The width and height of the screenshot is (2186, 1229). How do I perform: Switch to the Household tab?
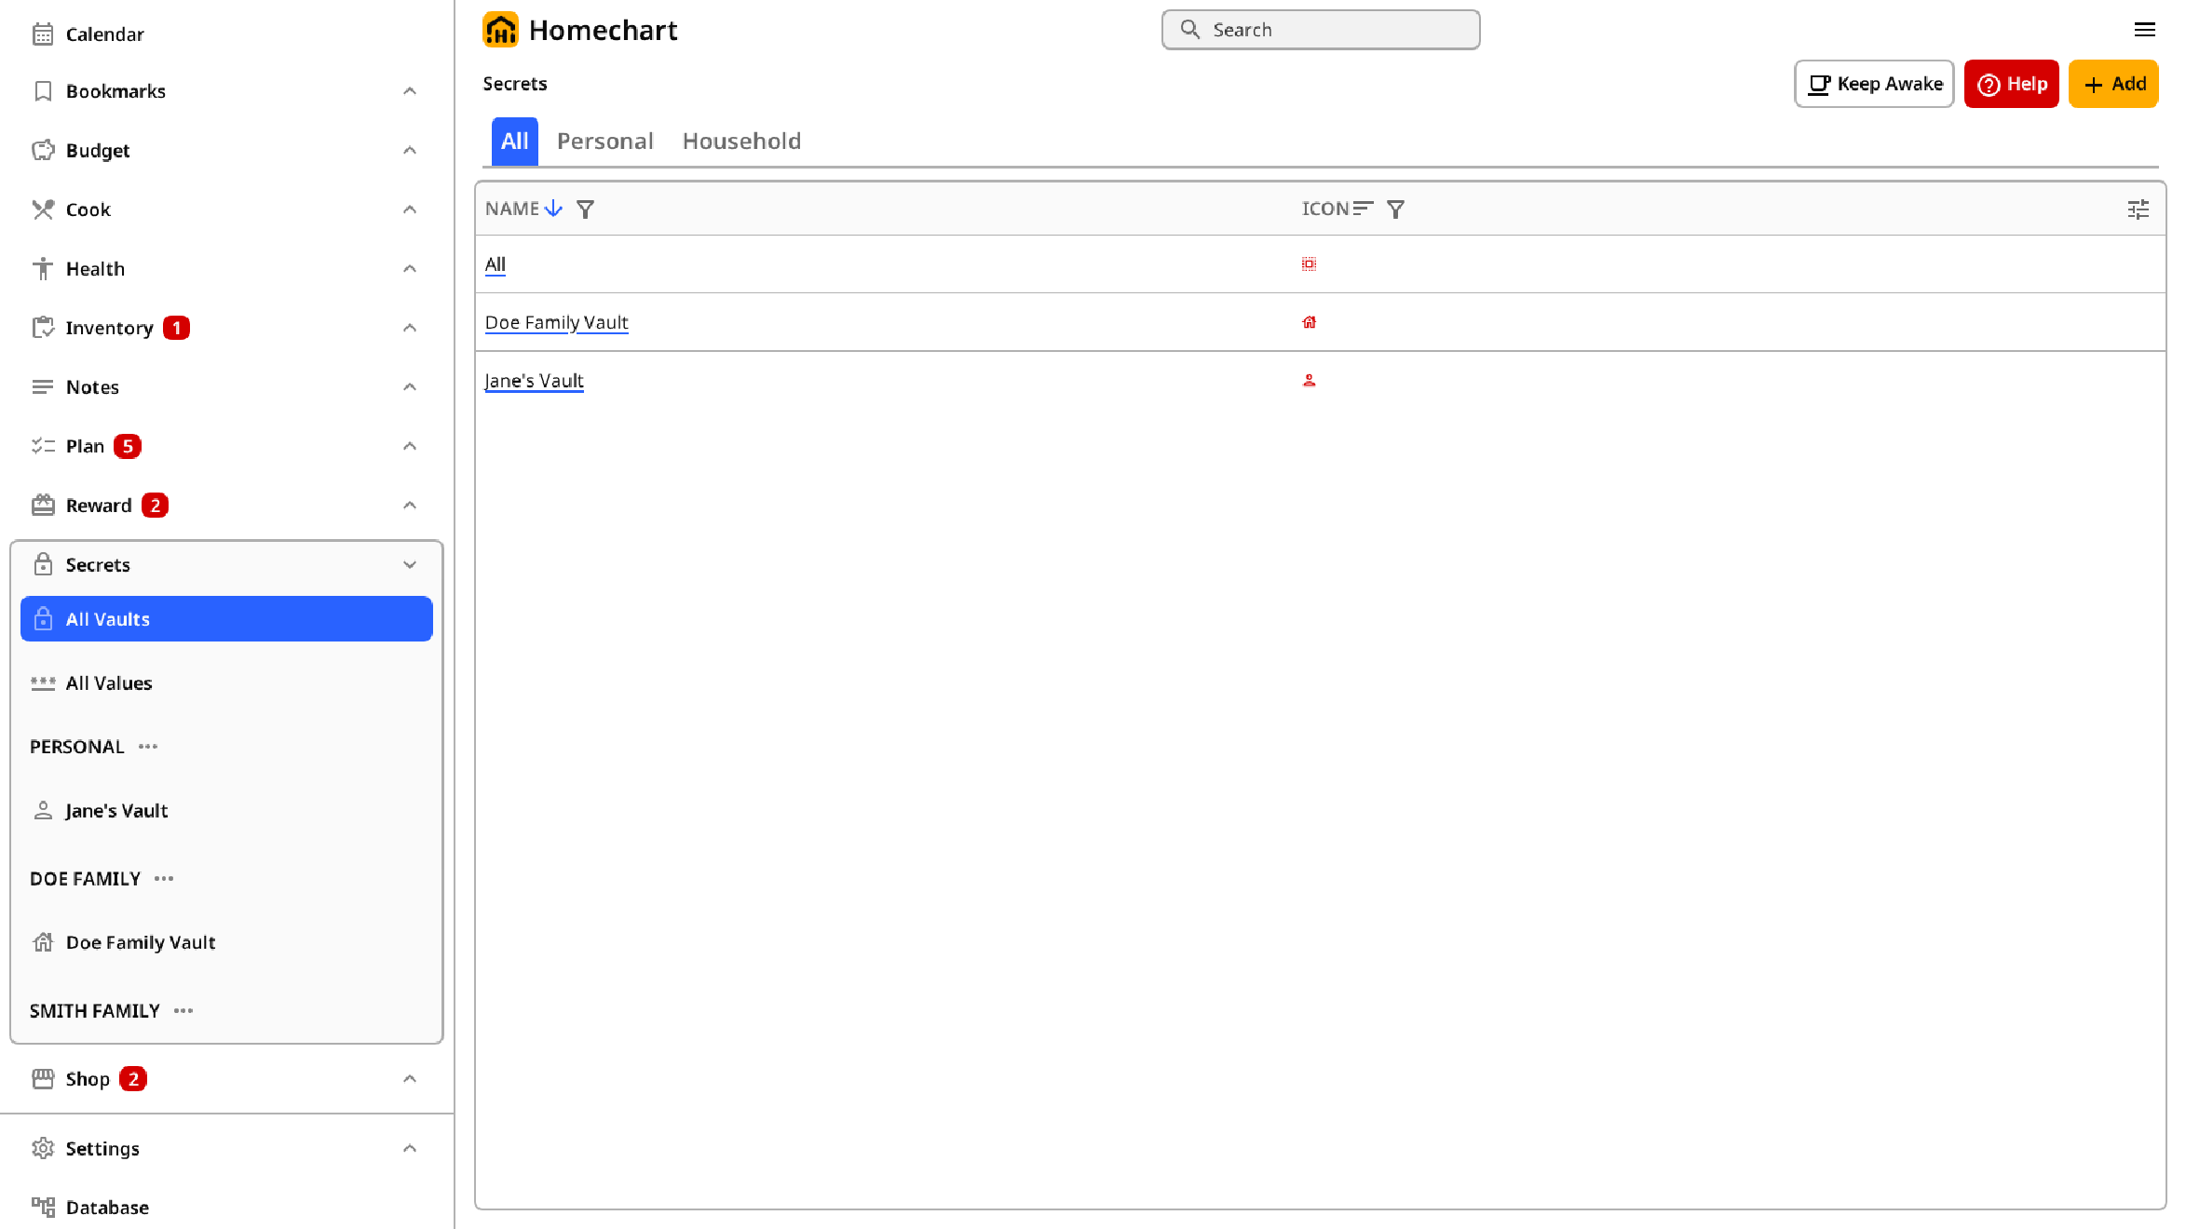click(x=741, y=142)
